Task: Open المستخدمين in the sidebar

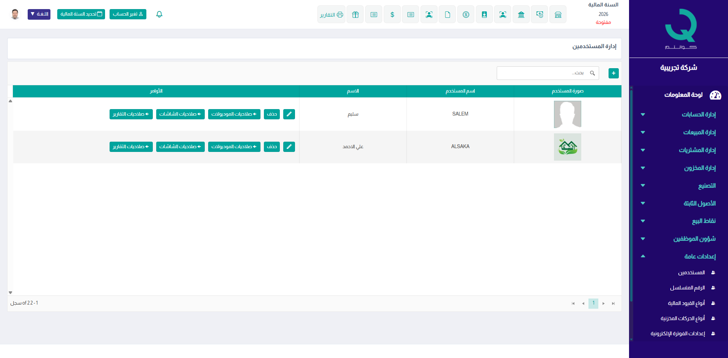Action: [x=691, y=273]
